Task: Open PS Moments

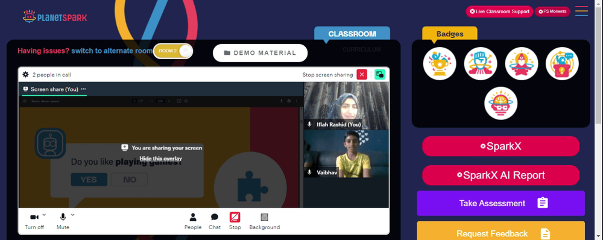Action: point(552,11)
